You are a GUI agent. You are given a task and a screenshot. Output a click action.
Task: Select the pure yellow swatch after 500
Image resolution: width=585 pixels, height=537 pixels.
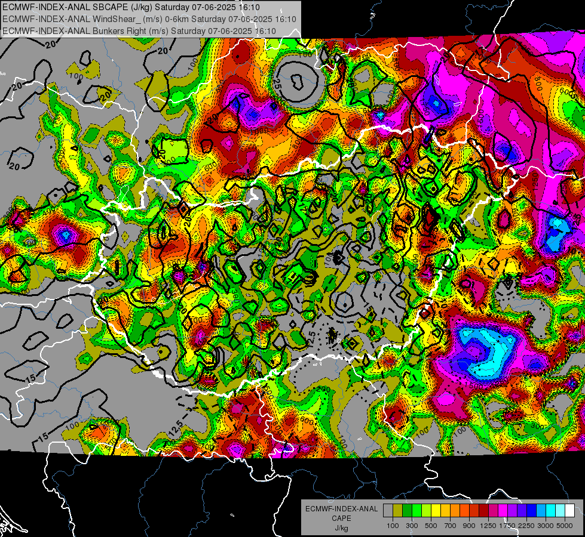(x=436, y=511)
